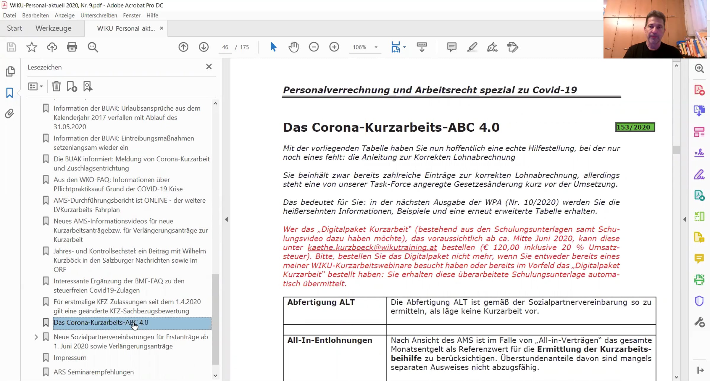Screen dimensions: 710x381
Task: Open the zoom level dropdown
Action: pyautogui.click(x=376, y=47)
